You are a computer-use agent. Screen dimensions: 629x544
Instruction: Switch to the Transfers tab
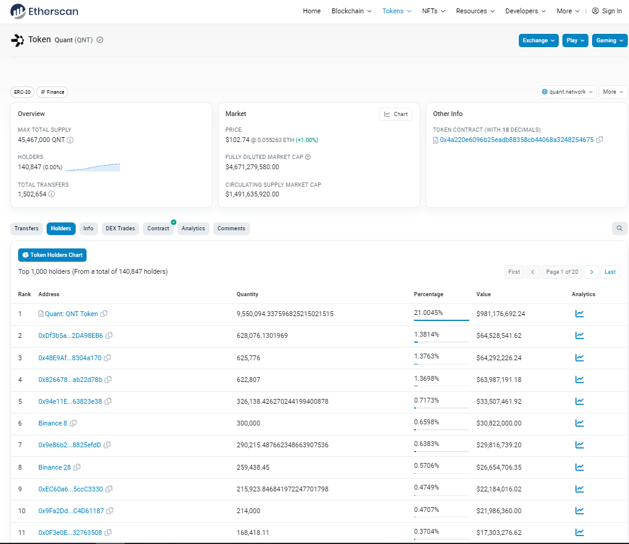click(27, 228)
